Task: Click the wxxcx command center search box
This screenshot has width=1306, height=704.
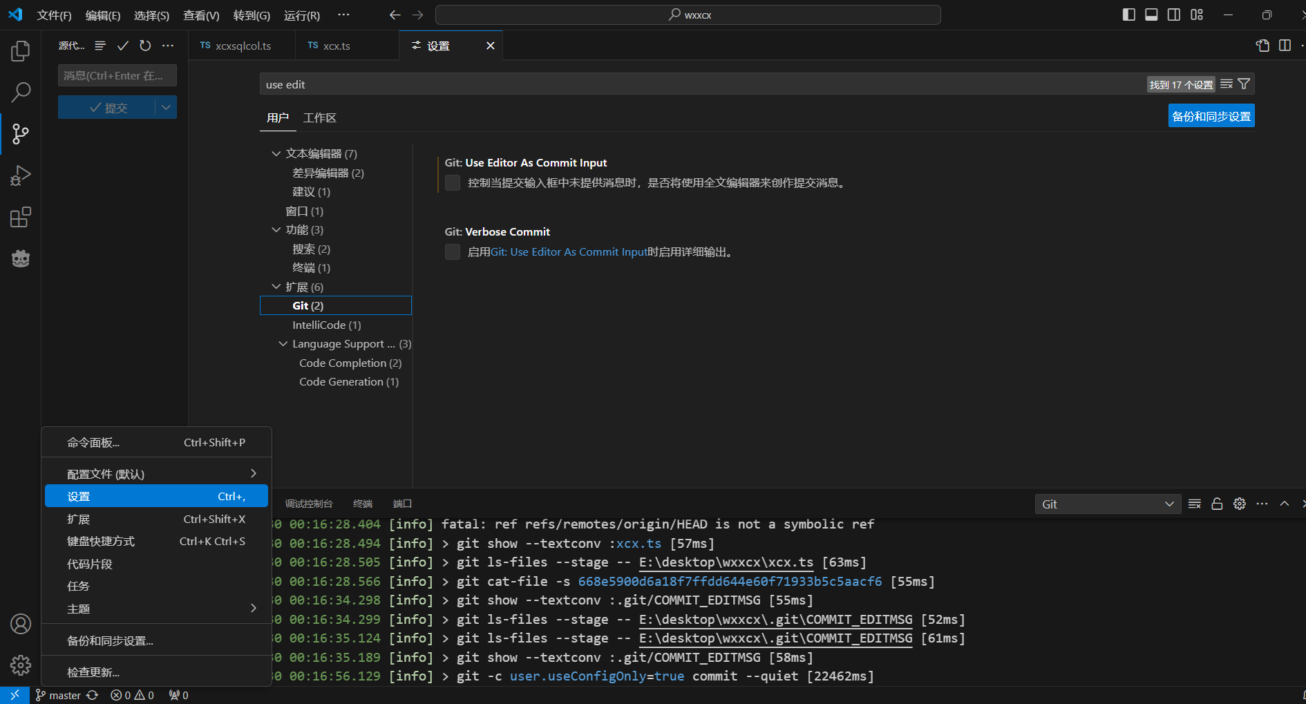Action: tap(688, 15)
